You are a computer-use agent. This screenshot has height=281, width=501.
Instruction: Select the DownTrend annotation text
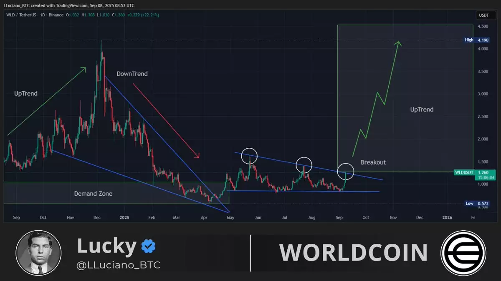tap(132, 74)
